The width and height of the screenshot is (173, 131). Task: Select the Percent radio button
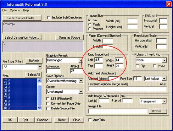(x=90, y=29)
